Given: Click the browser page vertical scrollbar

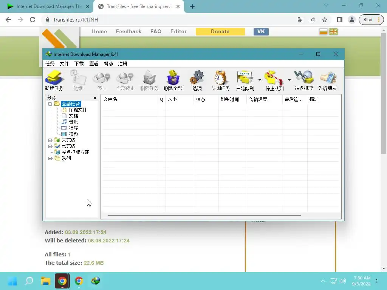Looking at the screenshot, I should tap(384, 93).
